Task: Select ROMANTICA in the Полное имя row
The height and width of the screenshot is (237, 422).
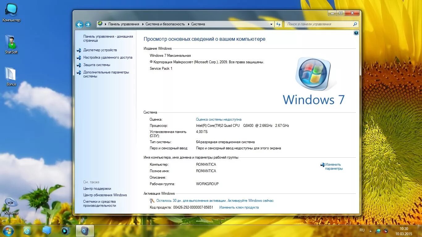Action: coord(206,171)
